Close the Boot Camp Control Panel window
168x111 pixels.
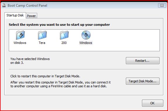162,5
